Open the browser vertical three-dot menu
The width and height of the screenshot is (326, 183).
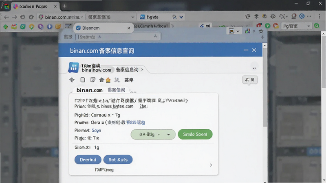[x=319, y=16]
